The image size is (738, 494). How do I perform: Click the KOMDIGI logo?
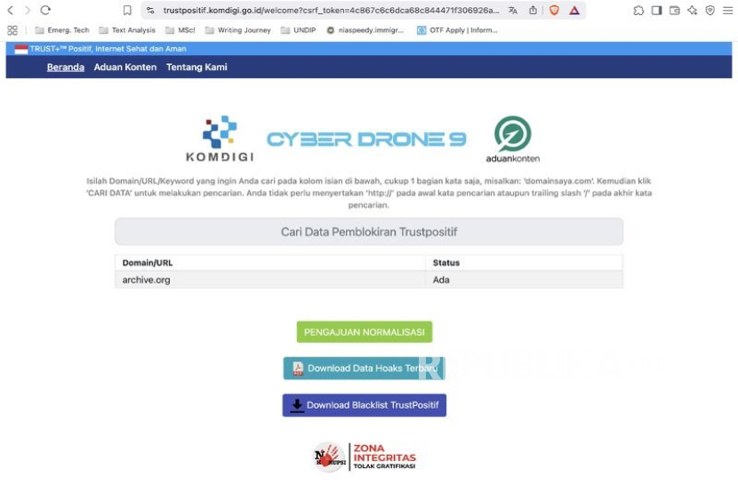click(x=220, y=139)
